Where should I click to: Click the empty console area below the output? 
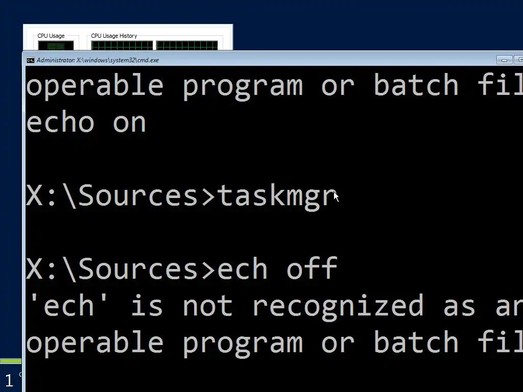point(255,375)
